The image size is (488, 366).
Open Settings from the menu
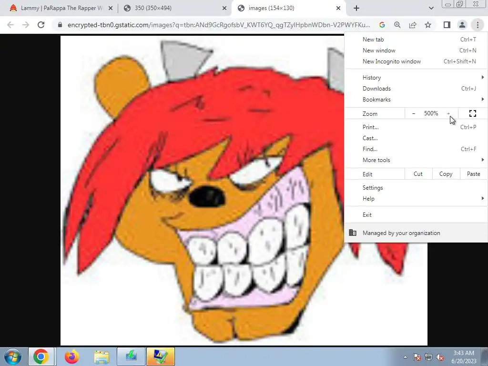click(416, 188)
